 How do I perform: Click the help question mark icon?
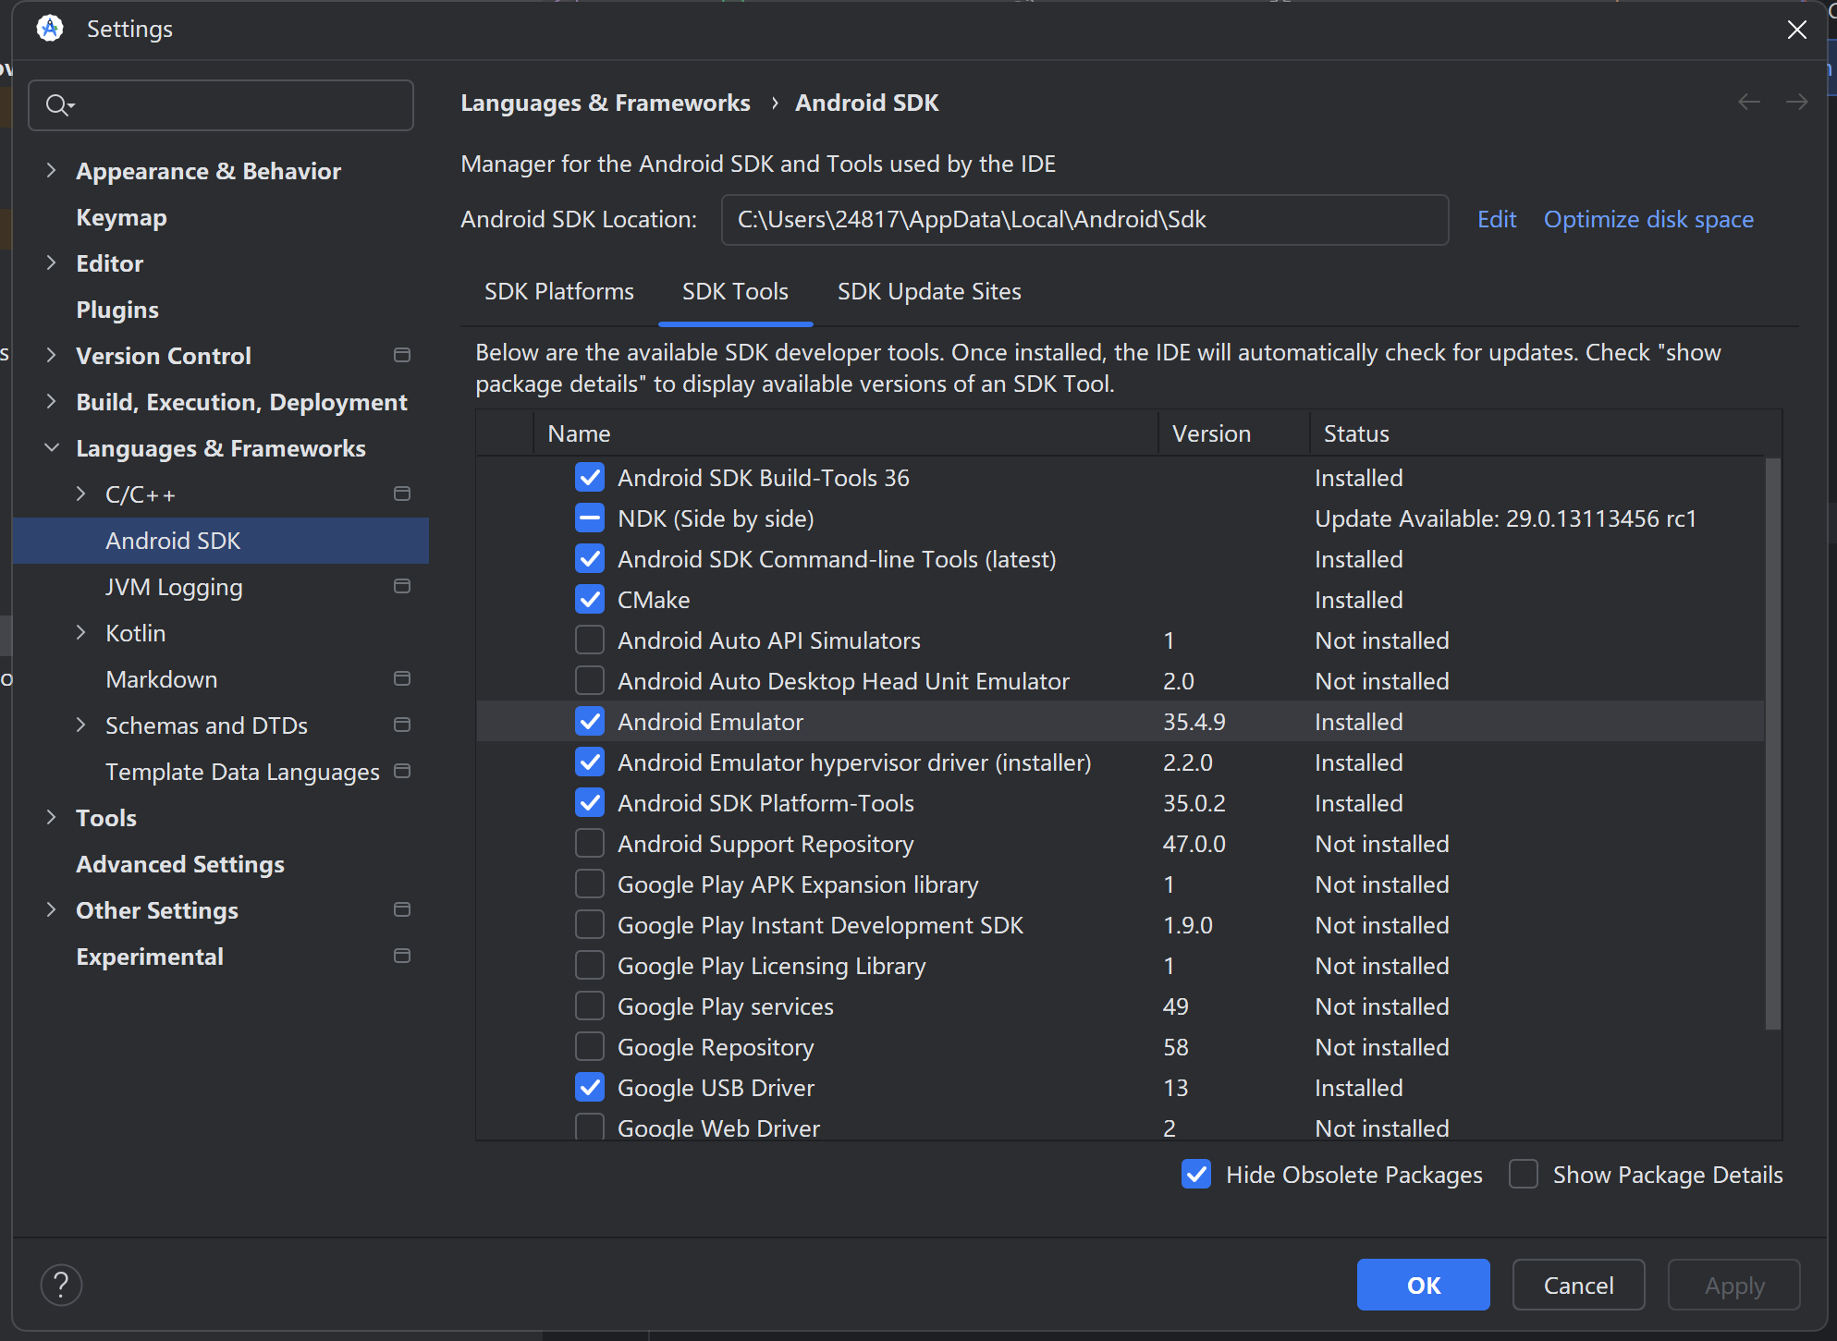click(61, 1285)
